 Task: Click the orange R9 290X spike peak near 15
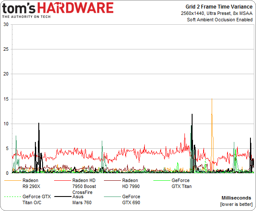[x=212, y=99]
